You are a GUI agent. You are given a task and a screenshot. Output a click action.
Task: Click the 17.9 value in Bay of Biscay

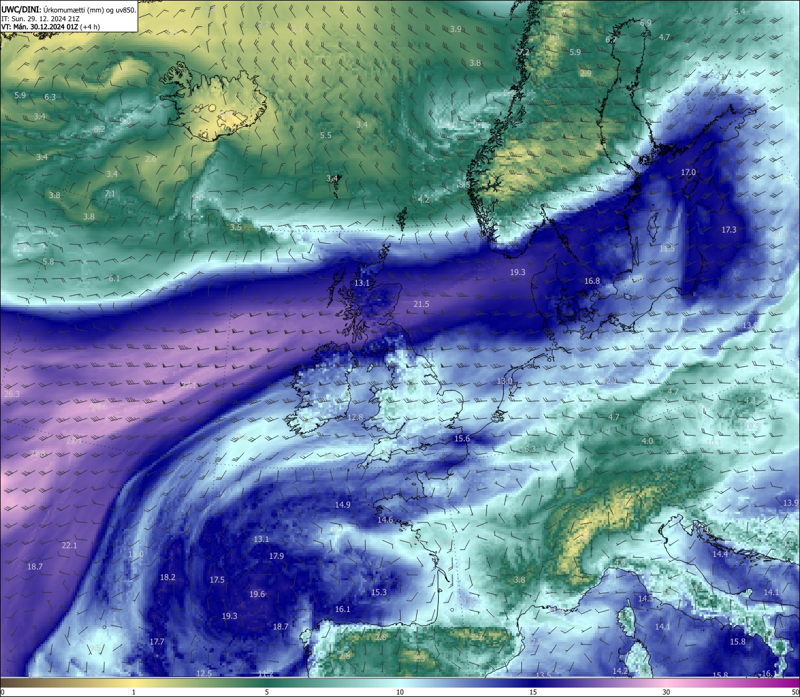(276, 556)
